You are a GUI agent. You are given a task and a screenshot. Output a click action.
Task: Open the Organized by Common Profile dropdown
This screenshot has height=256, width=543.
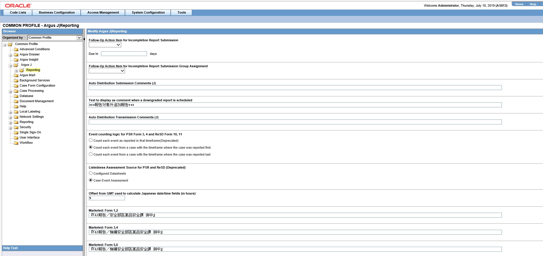coord(79,38)
